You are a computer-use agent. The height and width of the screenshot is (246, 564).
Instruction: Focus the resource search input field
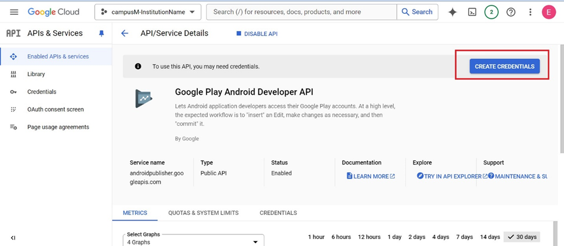tap(301, 12)
